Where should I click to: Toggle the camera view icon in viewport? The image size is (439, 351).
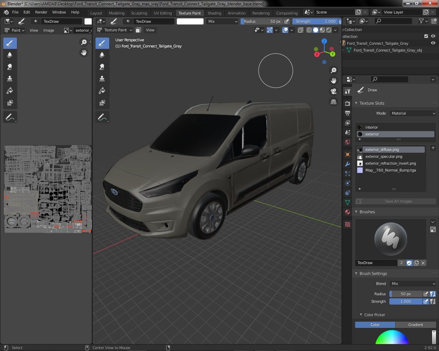(334, 91)
